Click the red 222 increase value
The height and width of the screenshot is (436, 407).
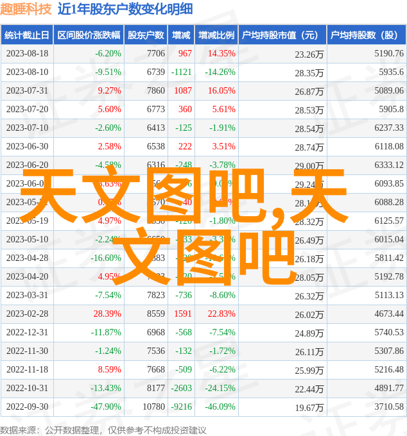185,147
